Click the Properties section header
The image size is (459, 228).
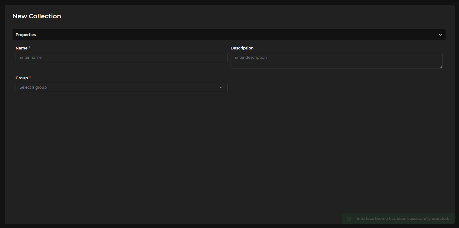[229, 35]
